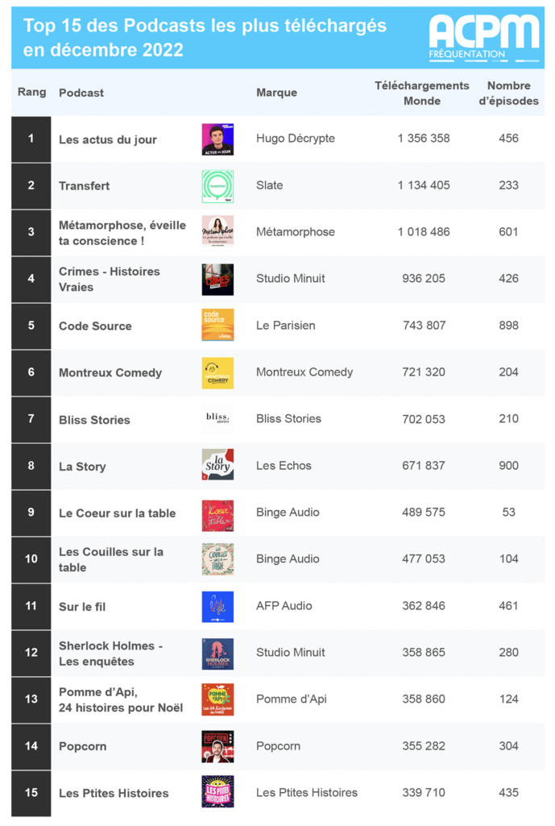
Task: Open the Le Coeur sur la table cover
Action: point(217,513)
